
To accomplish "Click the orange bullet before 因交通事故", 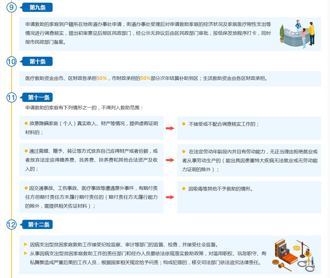I will [26, 188].
